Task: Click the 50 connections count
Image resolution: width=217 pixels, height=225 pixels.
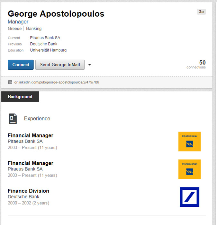Action: [202, 63]
